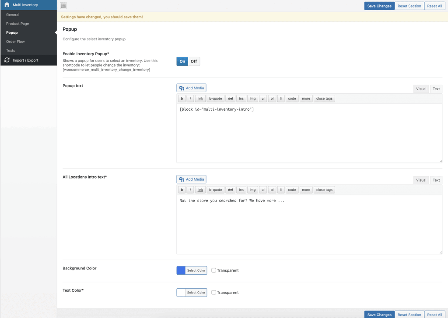Viewport: 448px width, 318px height.
Task: Click 'link' in All Locations Intro toolbar
Action: click(x=200, y=190)
